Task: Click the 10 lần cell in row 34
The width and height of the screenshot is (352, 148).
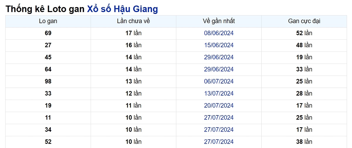Action: pyautogui.click(x=133, y=130)
